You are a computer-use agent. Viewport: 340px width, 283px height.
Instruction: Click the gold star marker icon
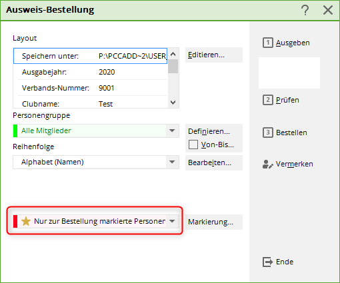click(x=26, y=221)
